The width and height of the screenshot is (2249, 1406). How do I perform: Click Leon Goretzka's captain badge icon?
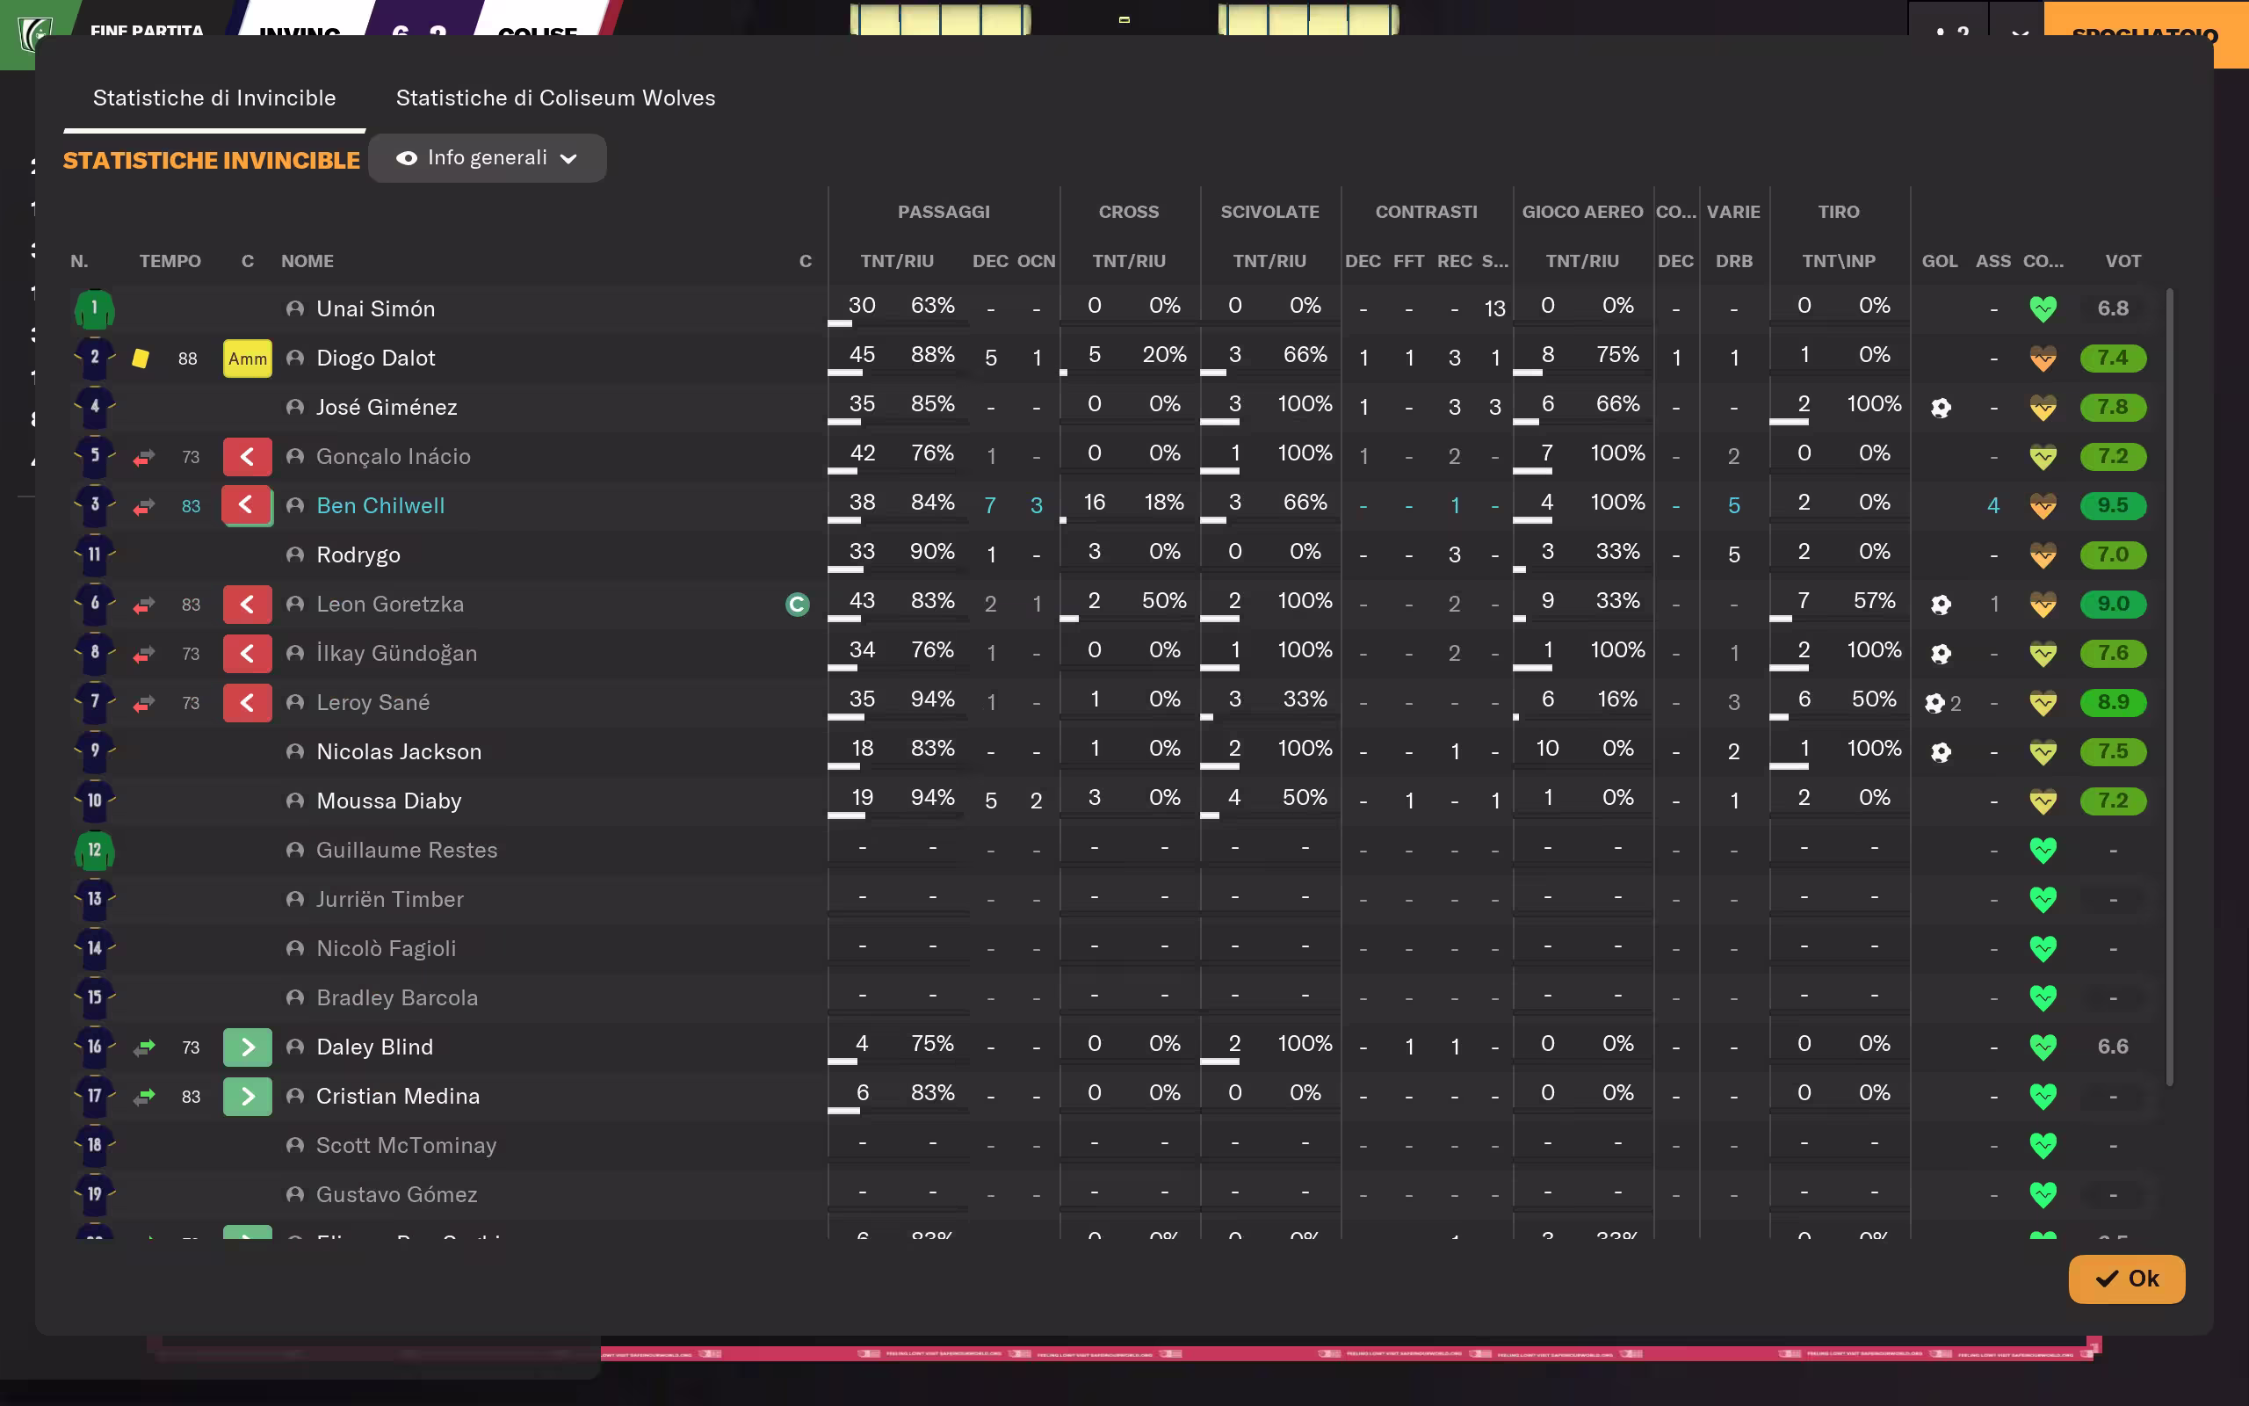[x=798, y=605]
